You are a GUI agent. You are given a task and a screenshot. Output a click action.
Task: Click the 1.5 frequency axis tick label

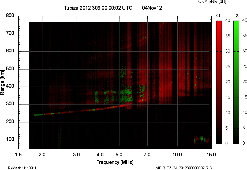[x=18, y=154]
